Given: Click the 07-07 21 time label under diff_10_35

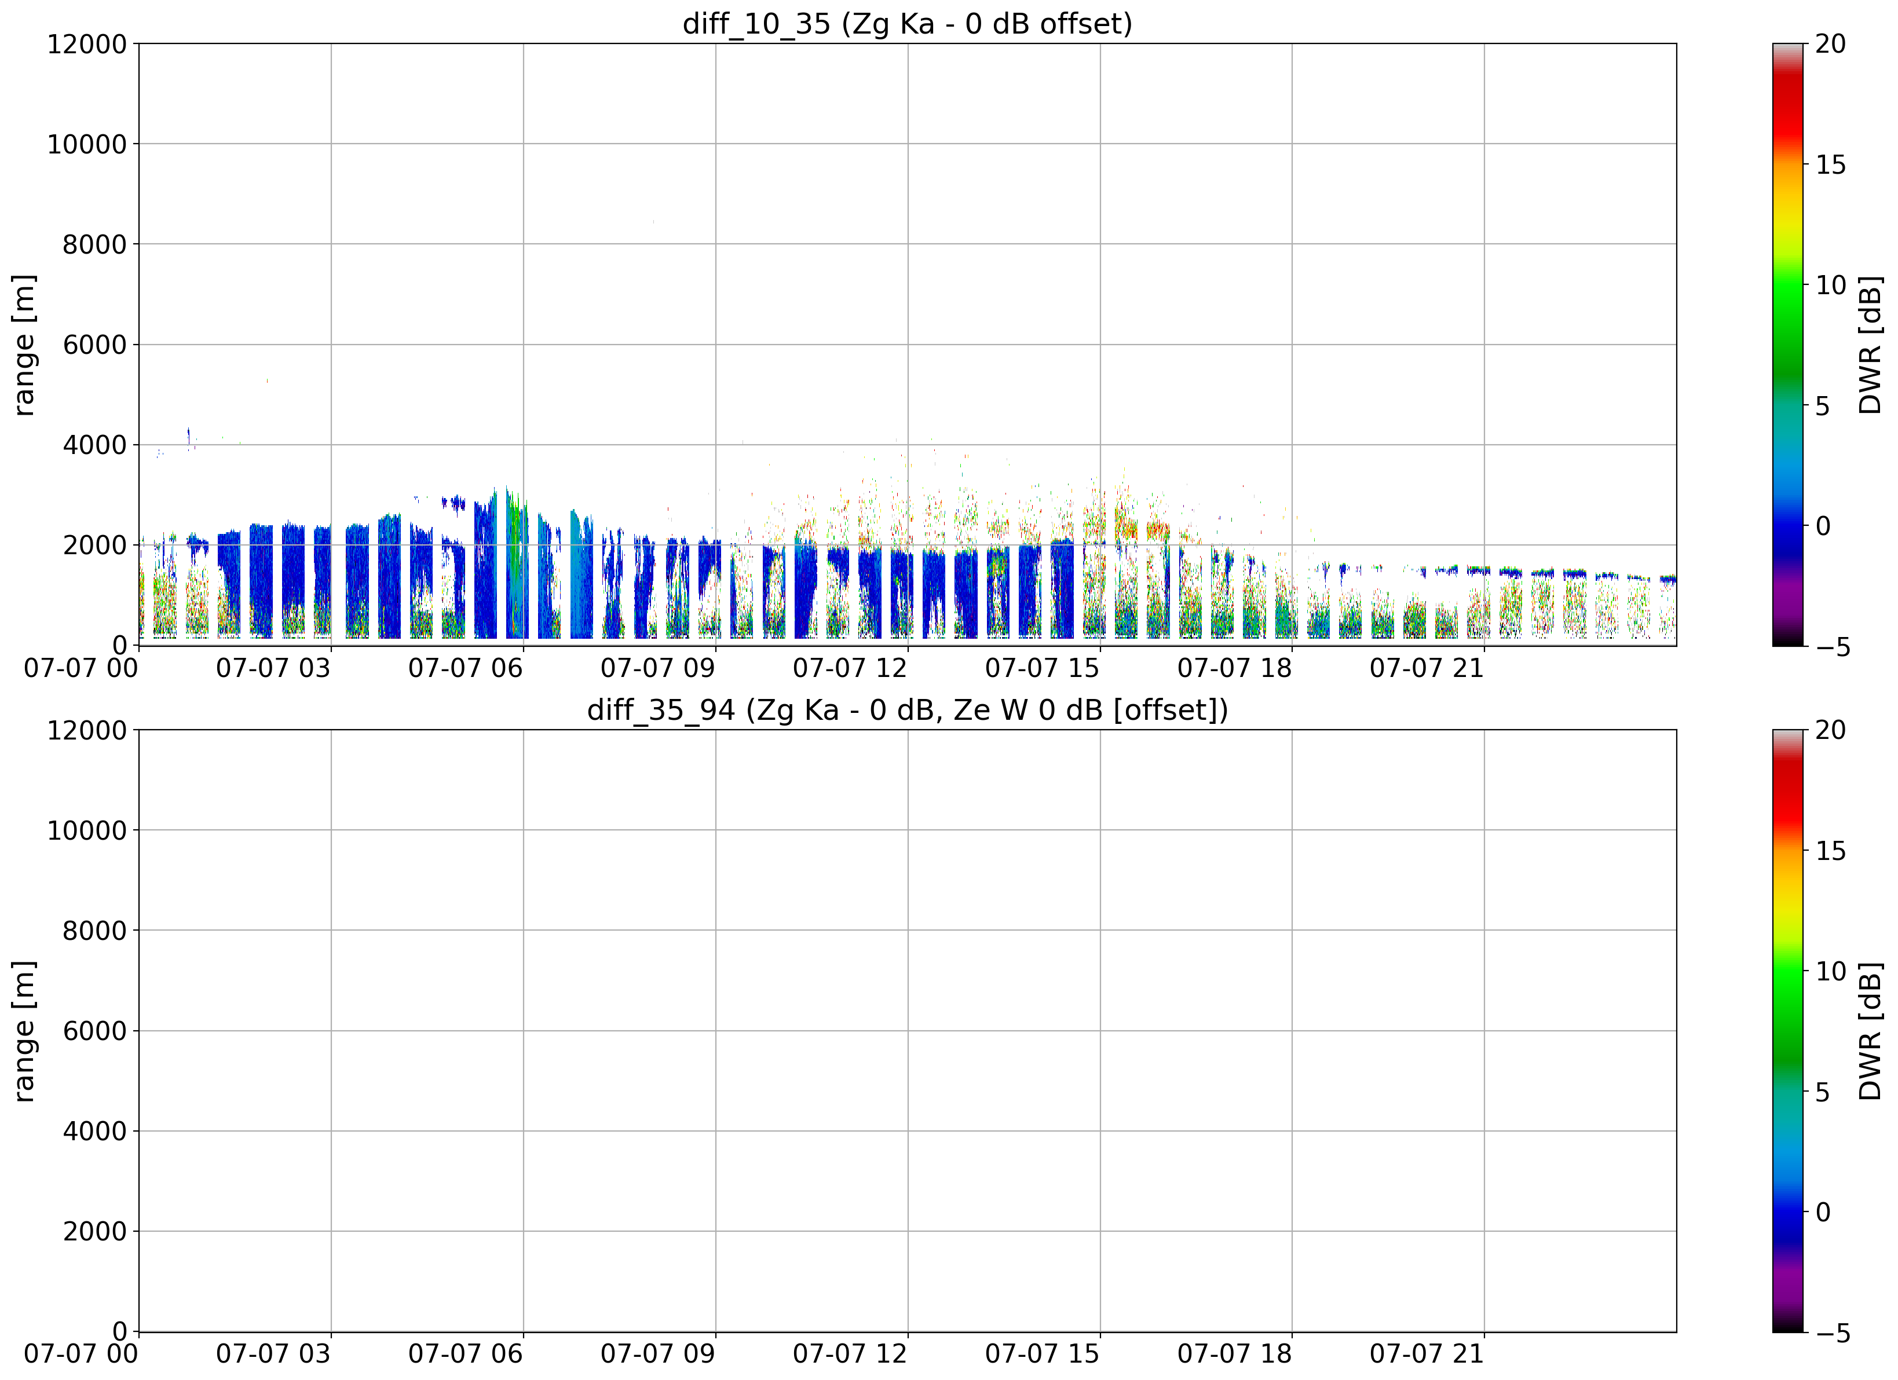Looking at the screenshot, I should pos(1428,669).
